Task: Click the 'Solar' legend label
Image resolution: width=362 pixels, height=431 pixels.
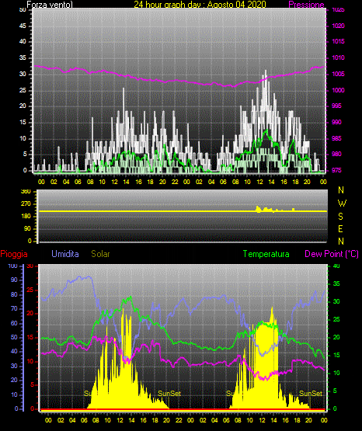Action: point(100,254)
